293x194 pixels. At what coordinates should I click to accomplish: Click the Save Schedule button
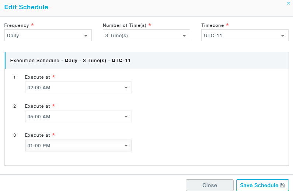[262, 185]
